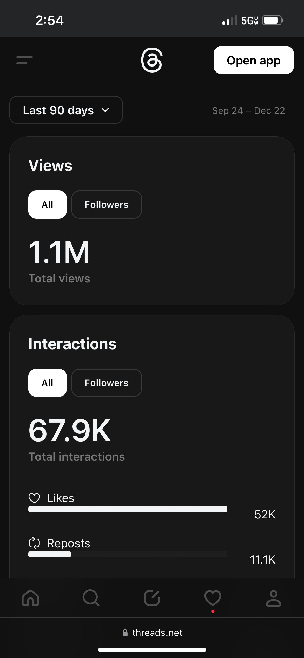The height and width of the screenshot is (658, 304).
Task: Open the Profile person icon
Action: tap(273, 598)
